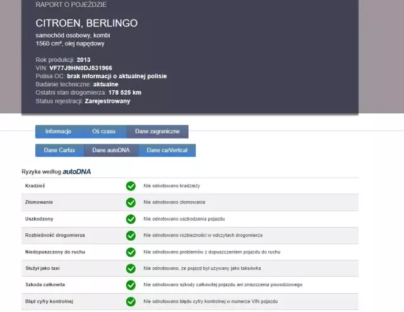Image resolution: width=404 pixels, height=312 pixels.
Task: Show the Dane Carfax report tab
Action: [59, 151]
